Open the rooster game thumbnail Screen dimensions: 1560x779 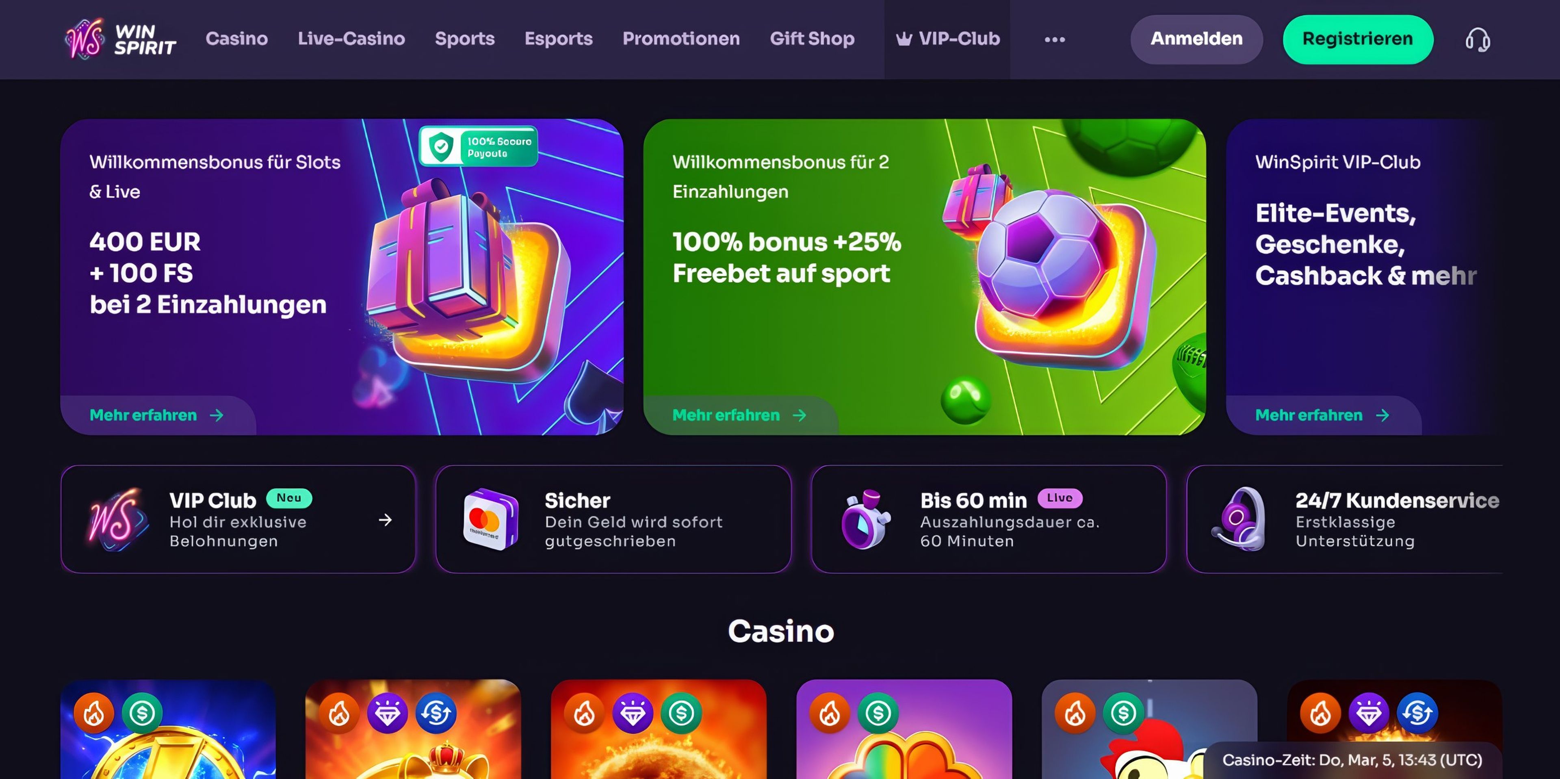click(x=1149, y=729)
